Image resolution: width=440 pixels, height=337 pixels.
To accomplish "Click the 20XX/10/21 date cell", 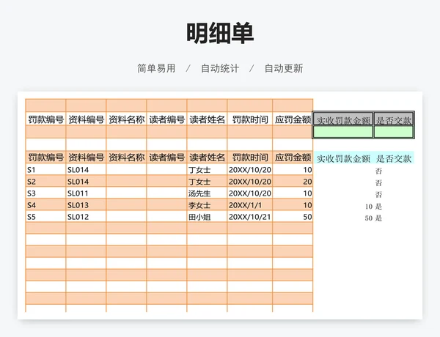I will (249, 217).
